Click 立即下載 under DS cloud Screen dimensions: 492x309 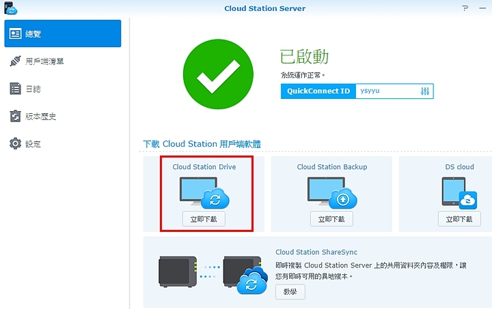click(459, 219)
